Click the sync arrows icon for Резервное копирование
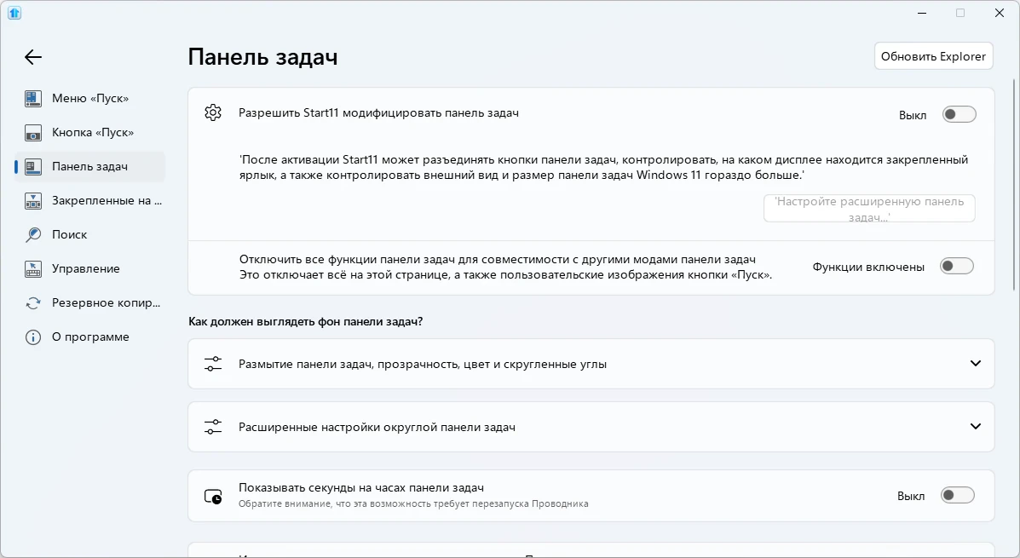The width and height of the screenshot is (1020, 558). click(33, 303)
